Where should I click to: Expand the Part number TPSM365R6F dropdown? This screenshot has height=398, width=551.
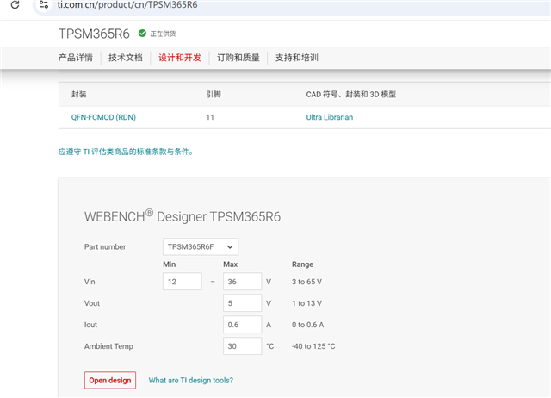click(201, 247)
